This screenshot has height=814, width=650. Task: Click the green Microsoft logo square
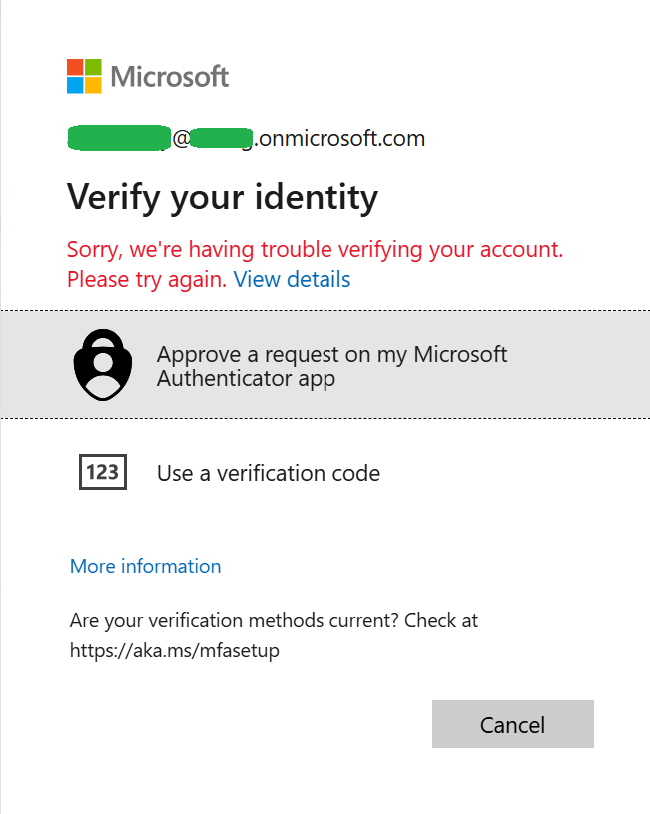pyautogui.click(x=91, y=68)
